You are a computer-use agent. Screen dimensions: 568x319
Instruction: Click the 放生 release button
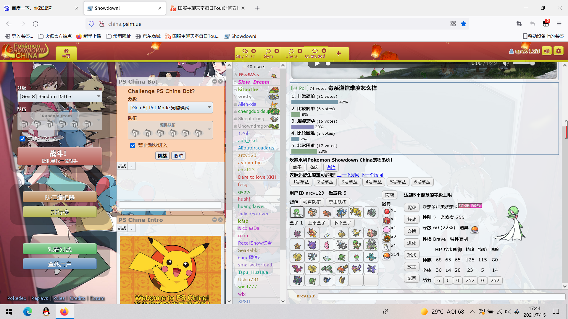412,266
